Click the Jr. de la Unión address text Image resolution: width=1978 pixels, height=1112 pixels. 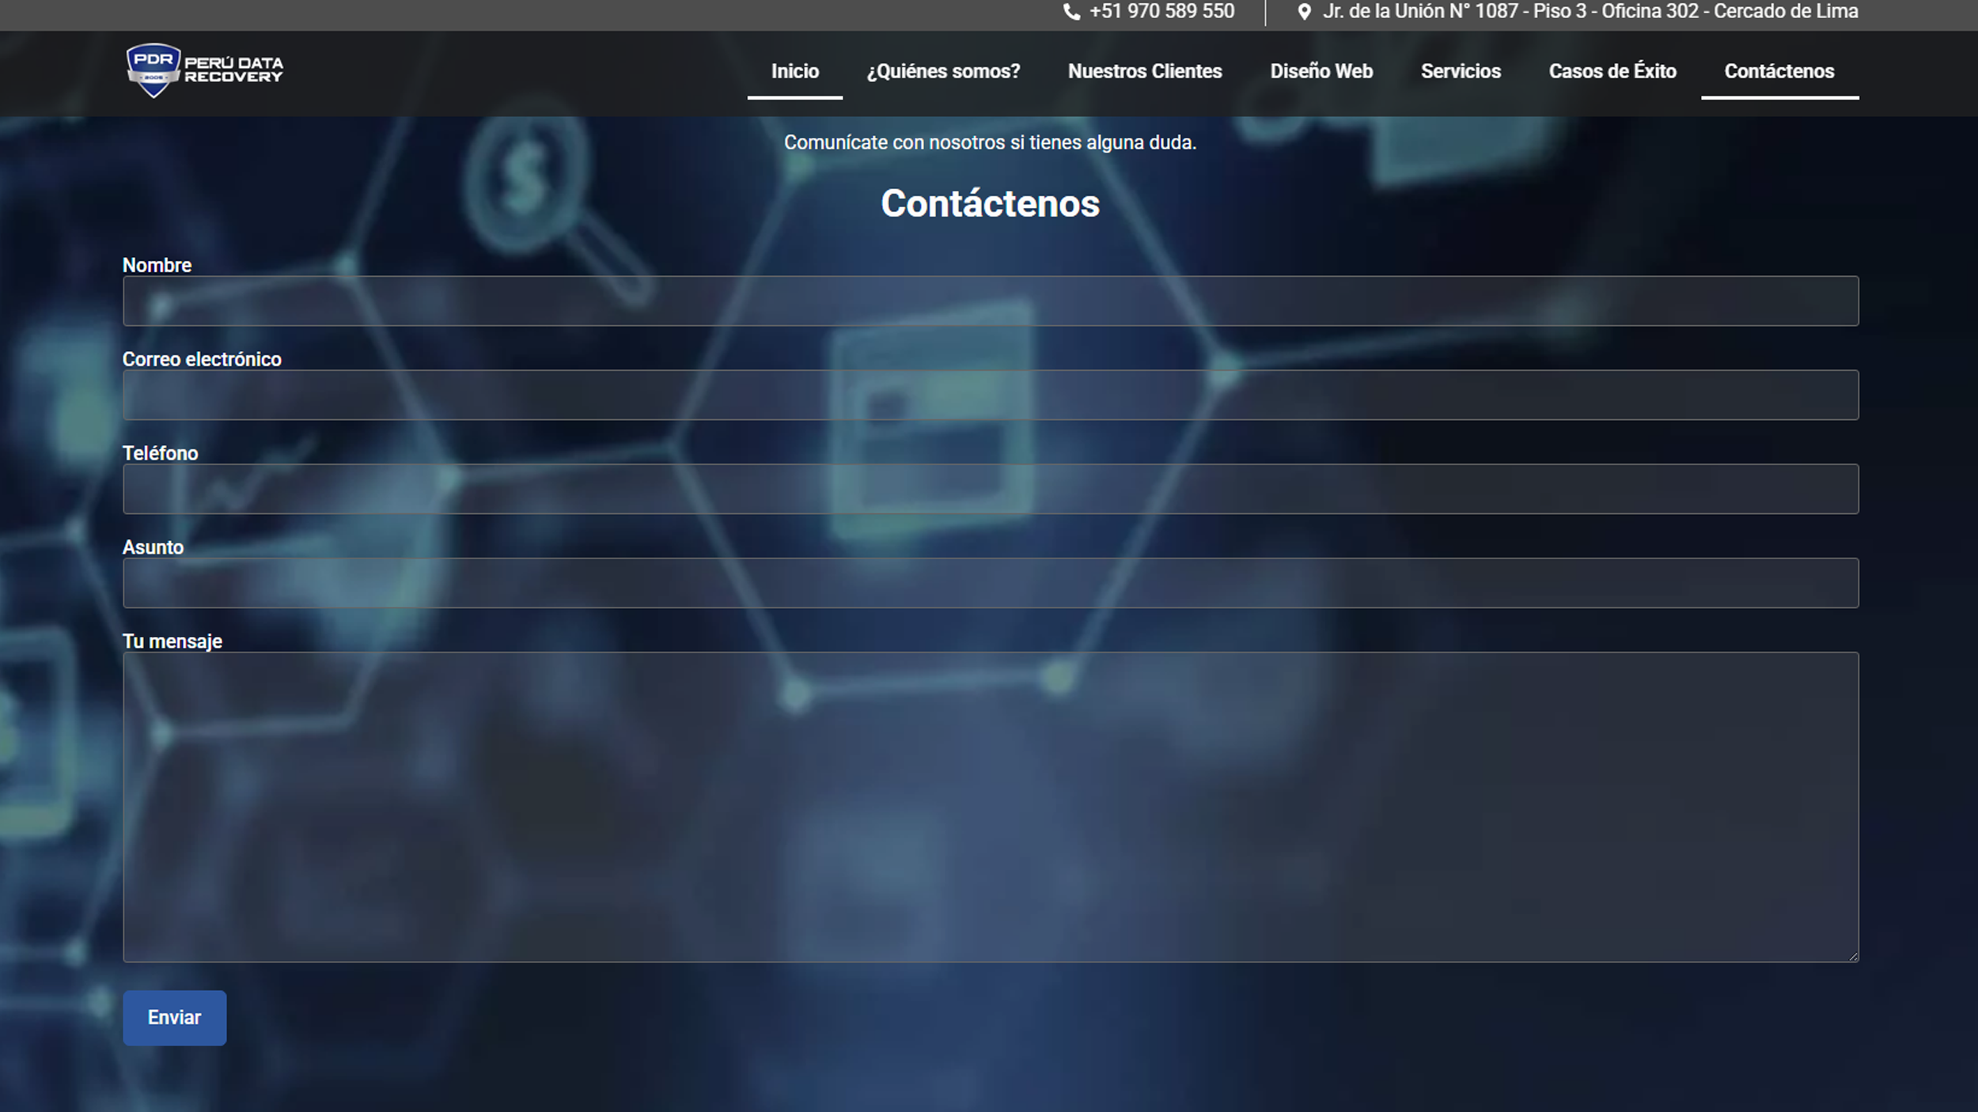1590,12
